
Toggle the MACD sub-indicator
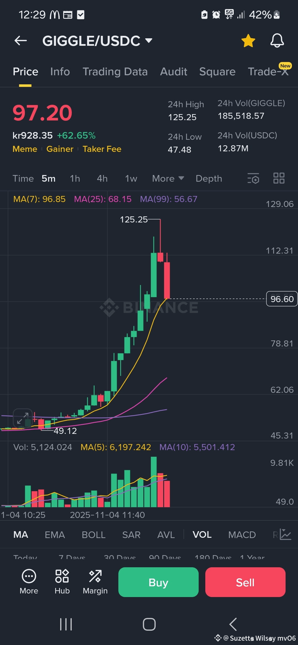point(242,535)
